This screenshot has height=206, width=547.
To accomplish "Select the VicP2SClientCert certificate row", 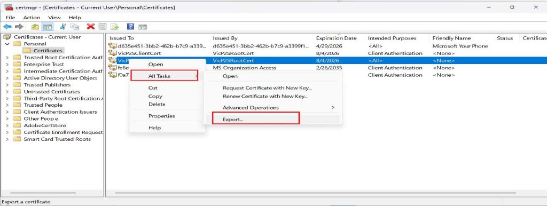I will (326, 53).
